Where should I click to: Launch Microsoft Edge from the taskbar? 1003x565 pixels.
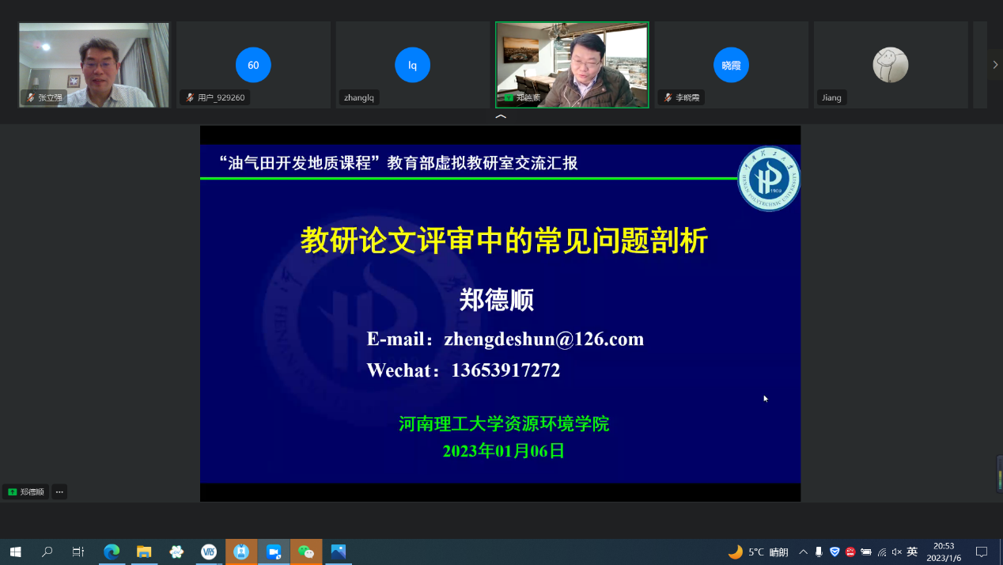[112, 552]
